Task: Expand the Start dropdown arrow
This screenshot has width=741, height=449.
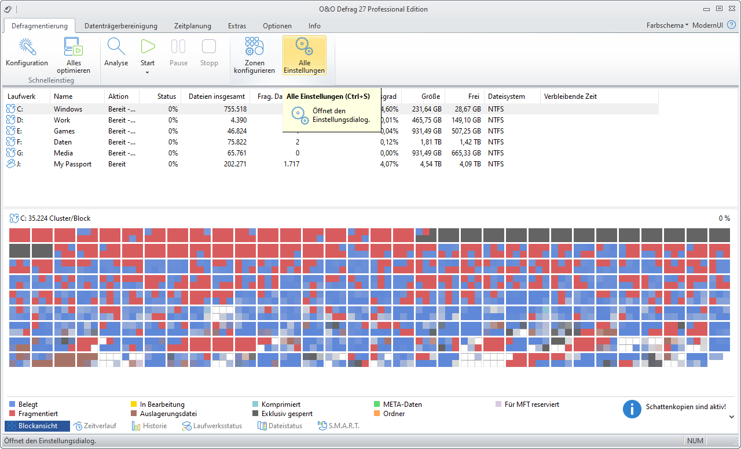Action: point(148,72)
